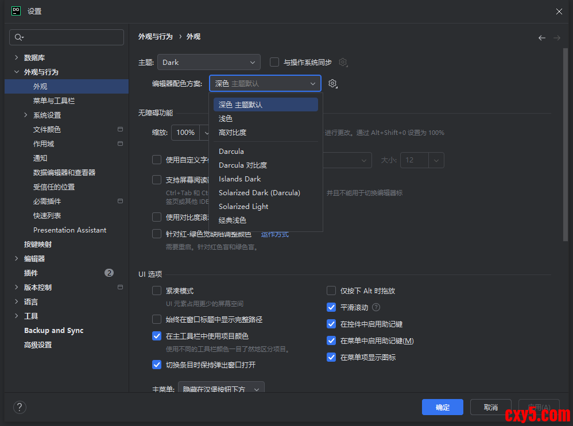Image resolution: width=573 pixels, height=426 pixels.
Task: Open 菜单和工具栏 settings page
Action: [54, 101]
